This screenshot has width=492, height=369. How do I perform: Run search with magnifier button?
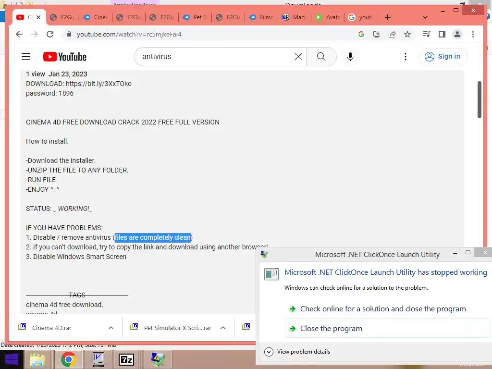[321, 57]
